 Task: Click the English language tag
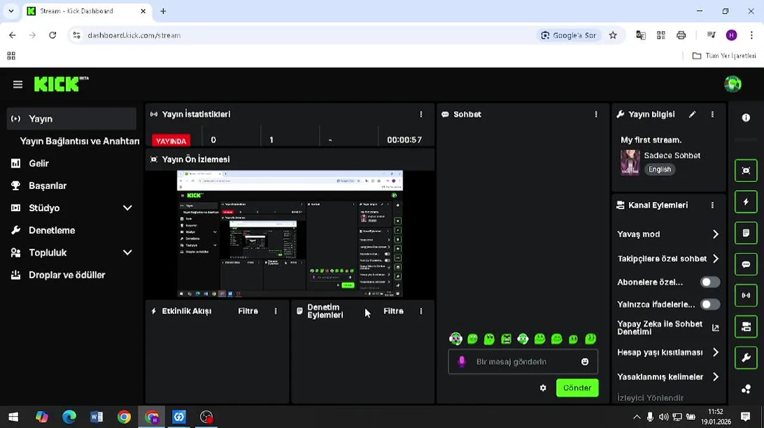(659, 169)
